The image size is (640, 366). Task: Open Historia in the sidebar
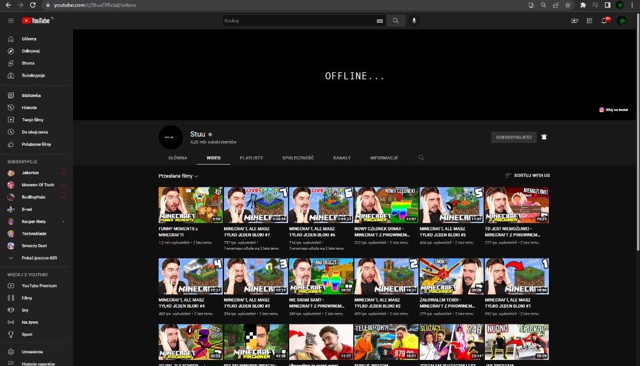29,107
